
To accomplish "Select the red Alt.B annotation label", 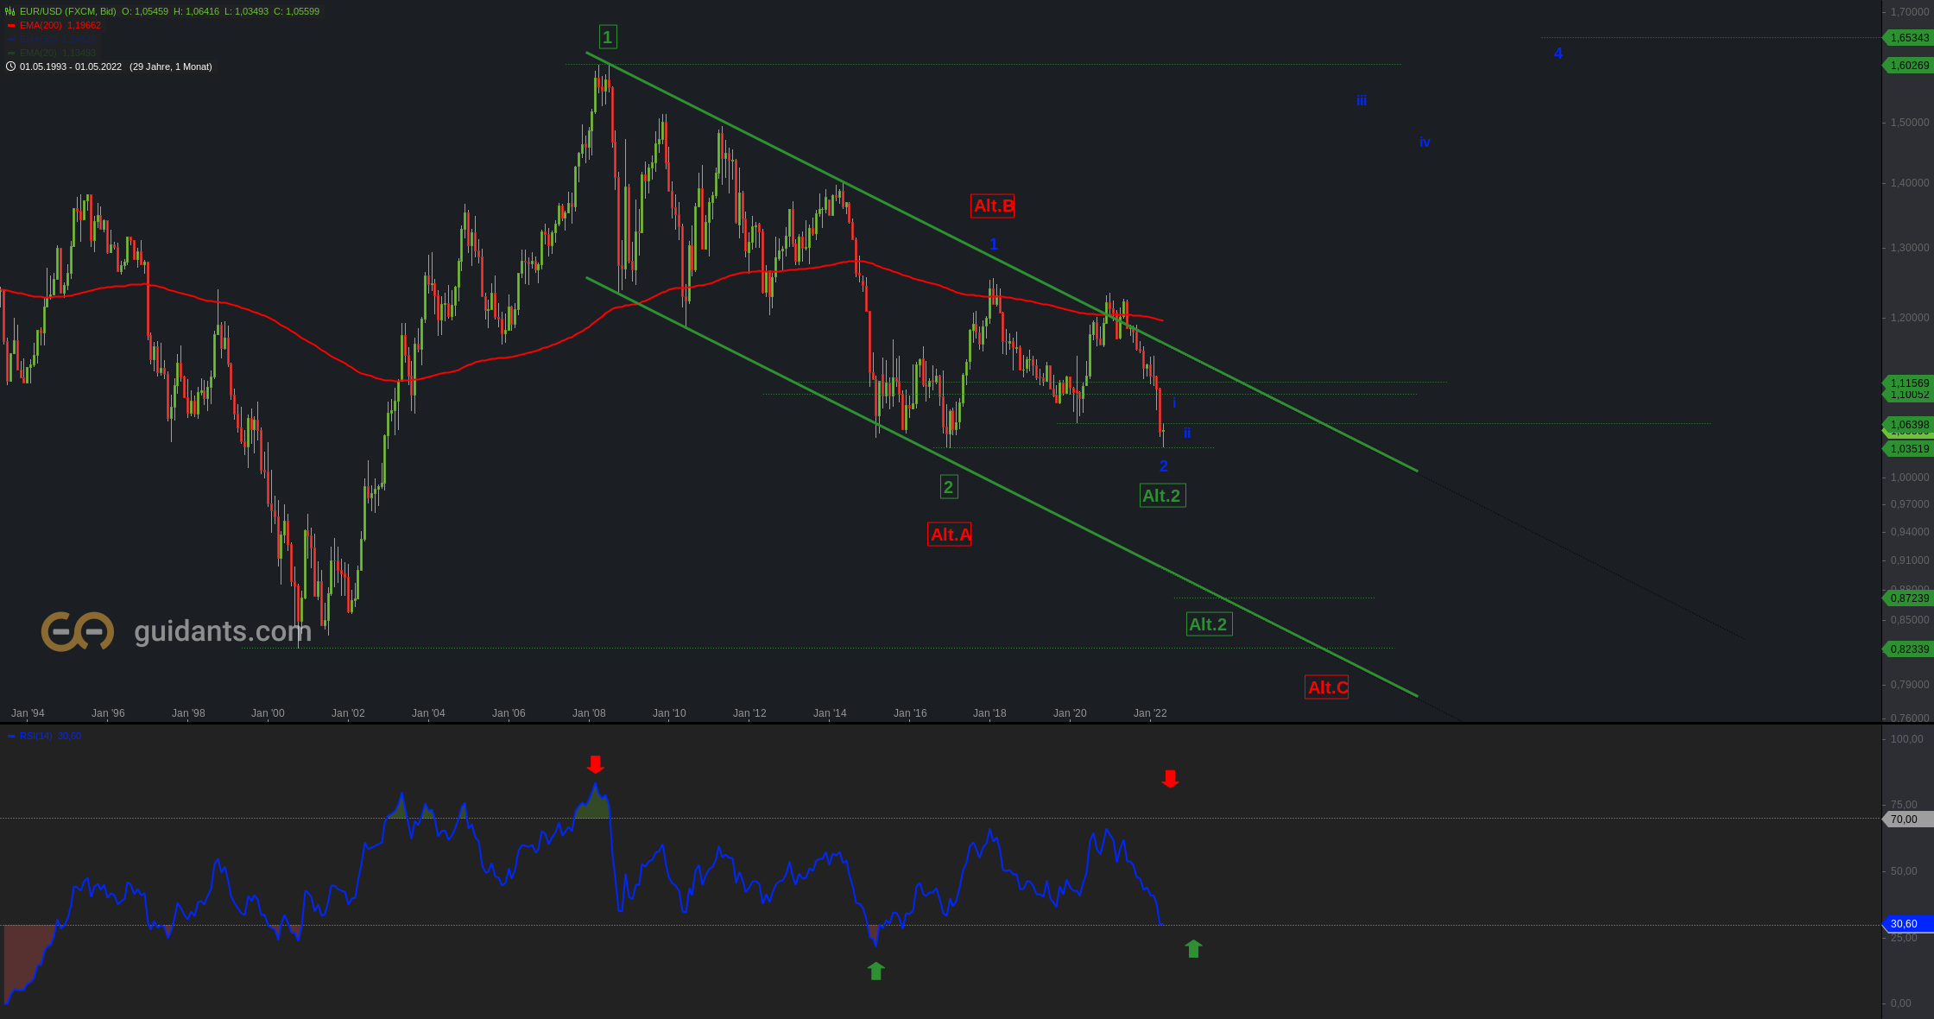I will (x=993, y=206).
